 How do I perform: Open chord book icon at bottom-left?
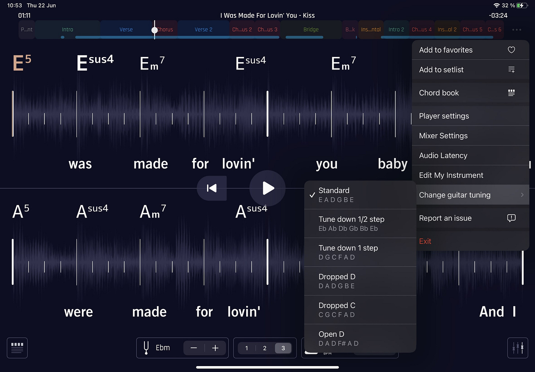[17, 348]
